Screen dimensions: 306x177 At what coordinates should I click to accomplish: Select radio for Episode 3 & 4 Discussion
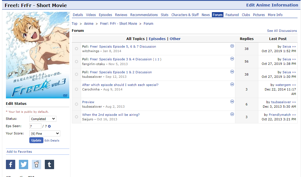pyautogui.click(x=77, y=61)
